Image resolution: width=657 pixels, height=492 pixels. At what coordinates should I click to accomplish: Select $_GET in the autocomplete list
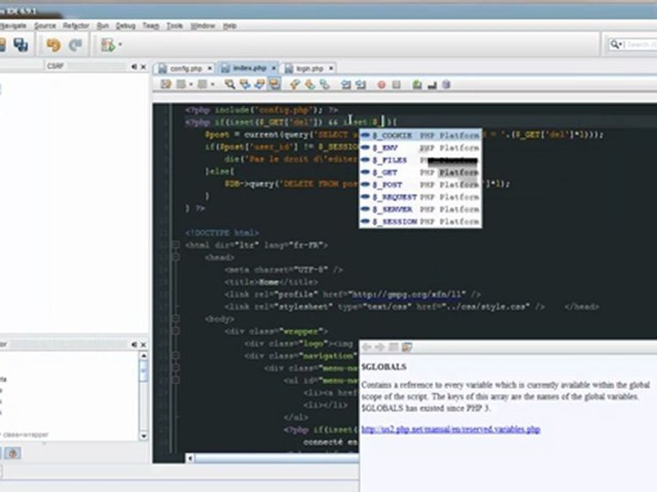(x=420, y=172)
